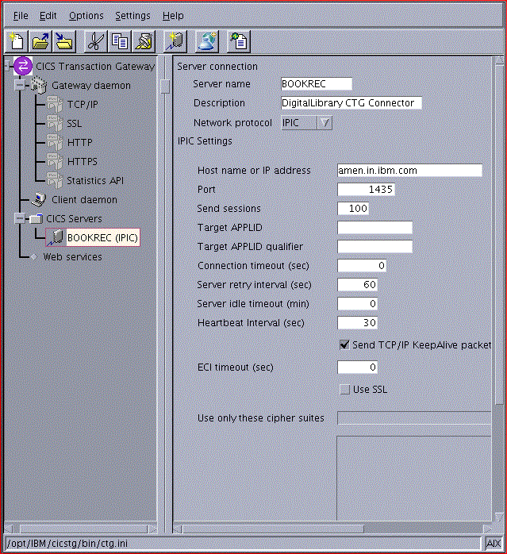Click the Host name or IP address field
The width and height of the screenshot is (507, 554).
point(409,171)
